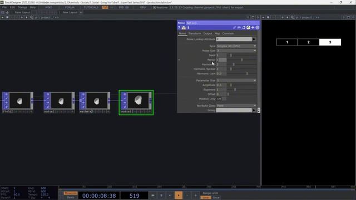356x200 pixels.
Task: Click the save icon beside Pane Layout
Action: [7, 12]
